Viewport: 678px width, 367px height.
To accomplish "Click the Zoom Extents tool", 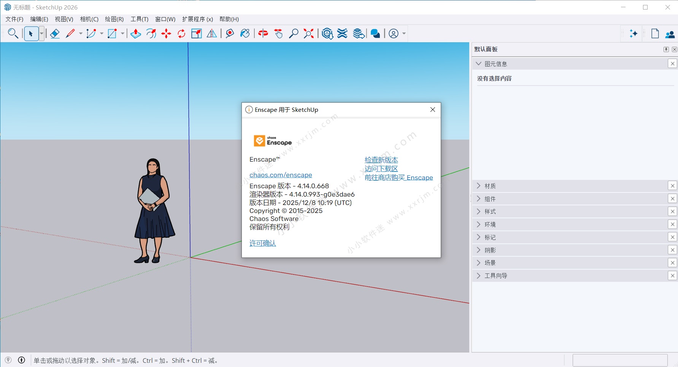I will [309, 34].
